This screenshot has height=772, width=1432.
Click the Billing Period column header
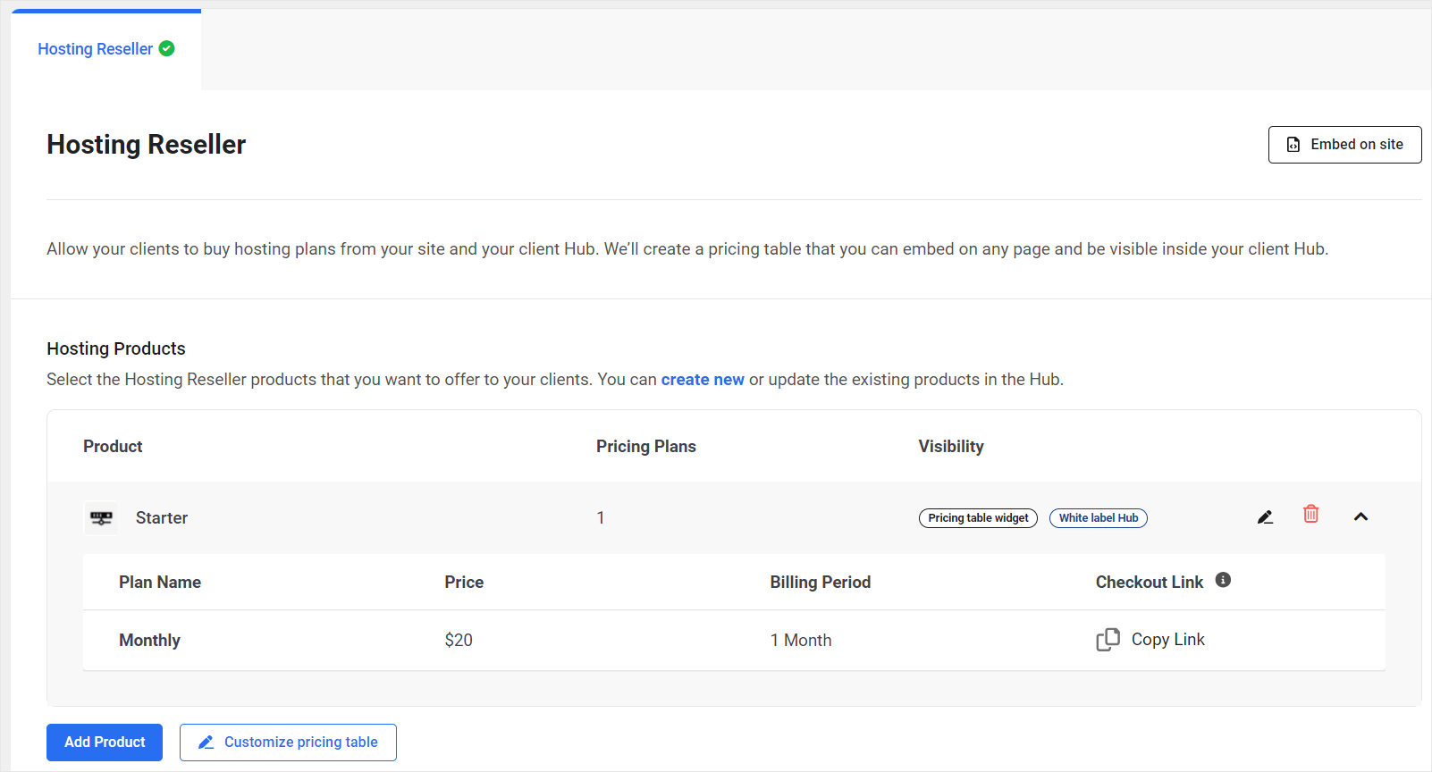tap(821, 583)
